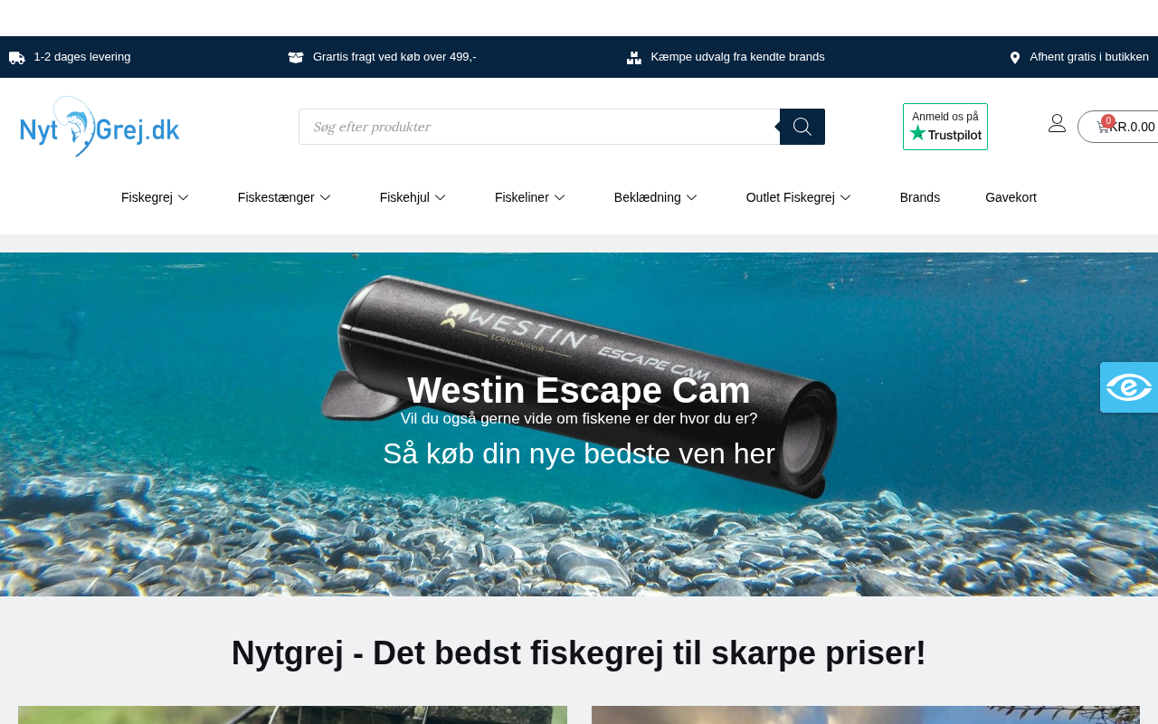Expand the Fiskestænger dropdown menu
1158x724 pixels.
pos(285,197)
